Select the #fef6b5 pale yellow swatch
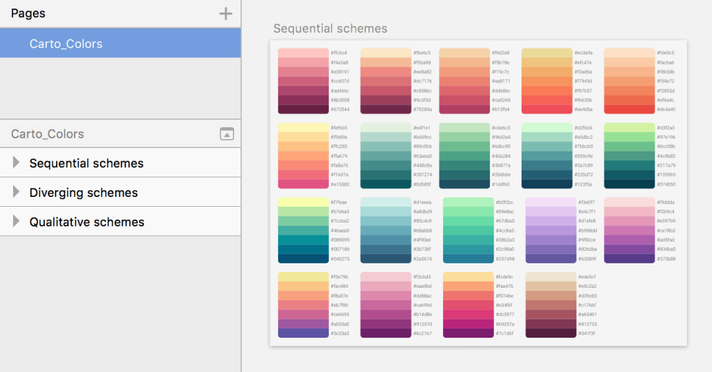This screenshot has height=372, width=712. pyautogui.click(x=303, y=128)
